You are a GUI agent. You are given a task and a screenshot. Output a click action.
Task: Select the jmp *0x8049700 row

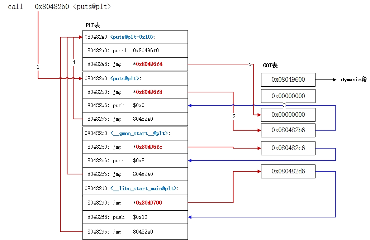click(135, 203)
